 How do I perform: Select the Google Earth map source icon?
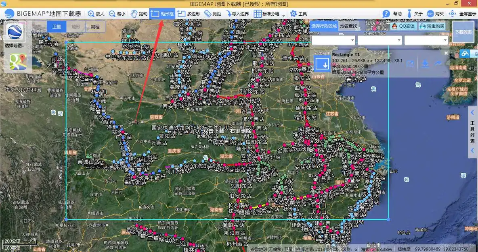tap(15, 32)
